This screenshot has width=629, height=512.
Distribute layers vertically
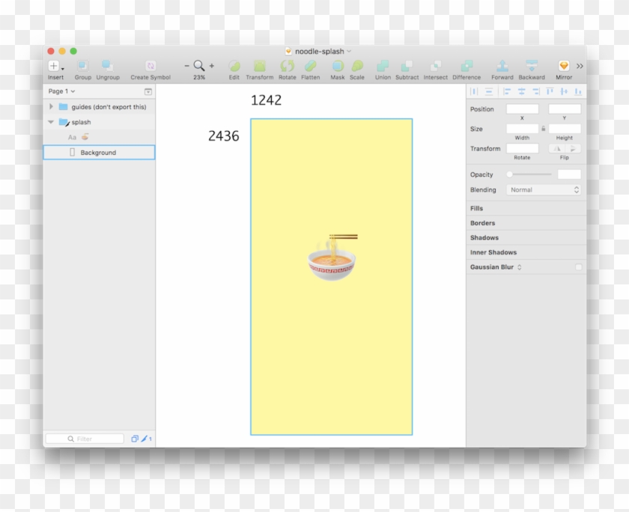pos(489,92)
